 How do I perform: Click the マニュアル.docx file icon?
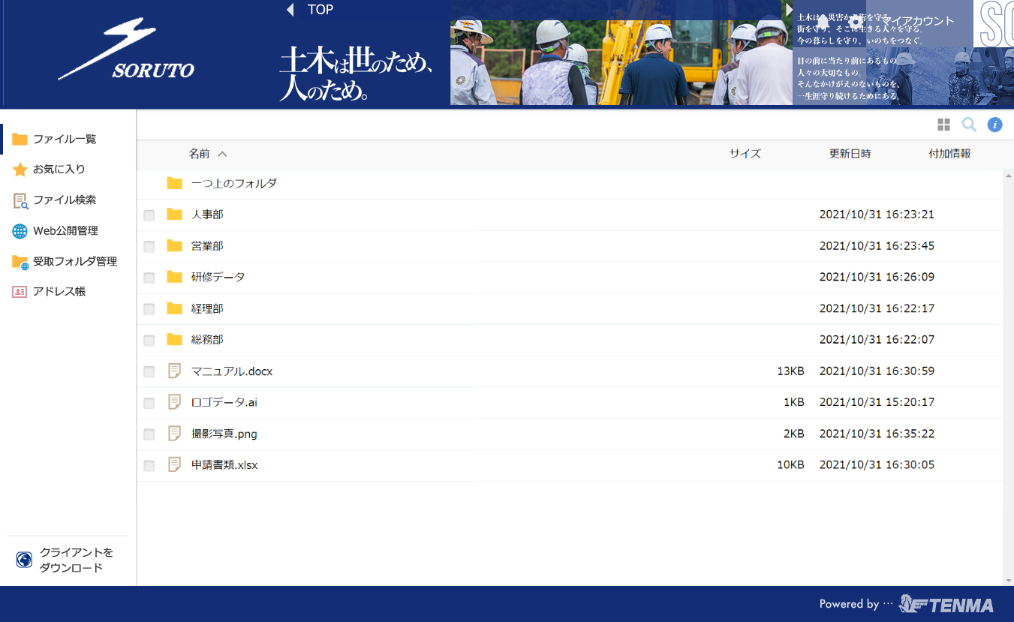click(x=175, y=371)
